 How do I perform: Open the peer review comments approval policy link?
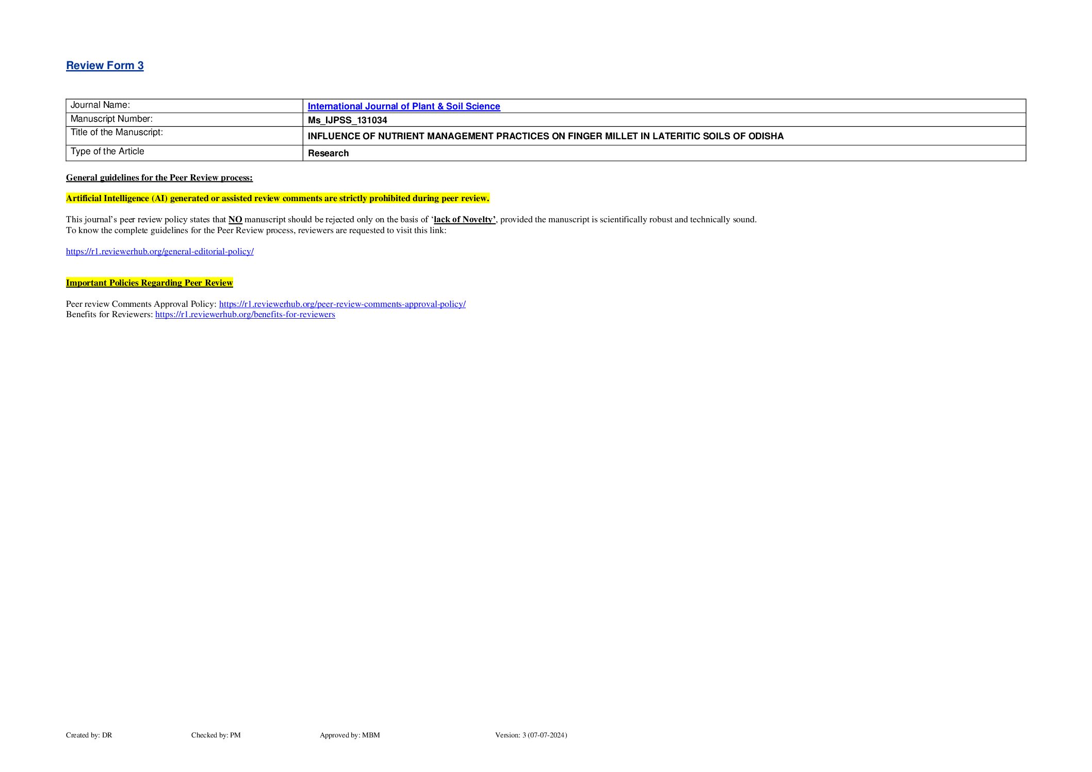click(342, 304)
